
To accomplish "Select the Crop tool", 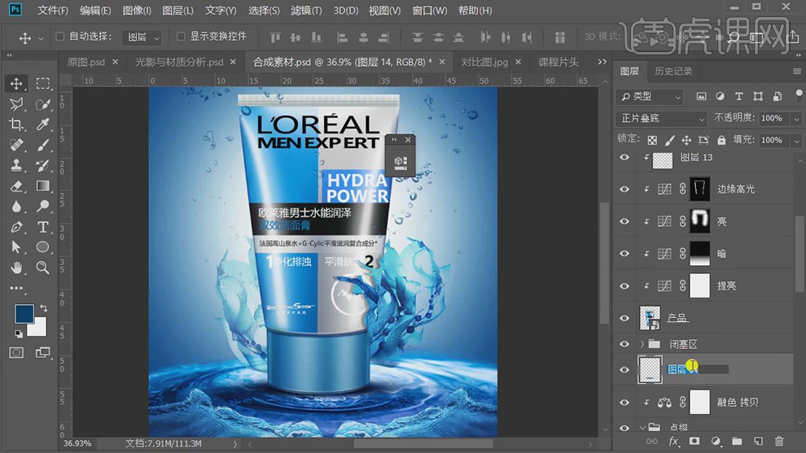I will pos(16,124).
